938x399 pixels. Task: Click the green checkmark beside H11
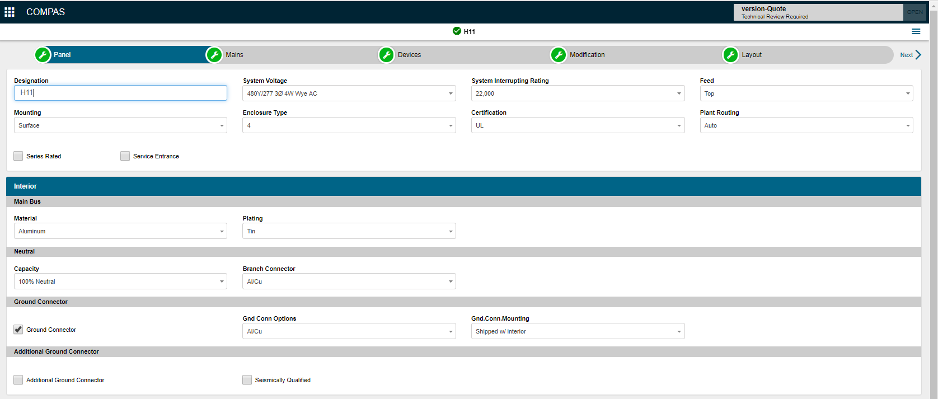click(x=457, y=31)
